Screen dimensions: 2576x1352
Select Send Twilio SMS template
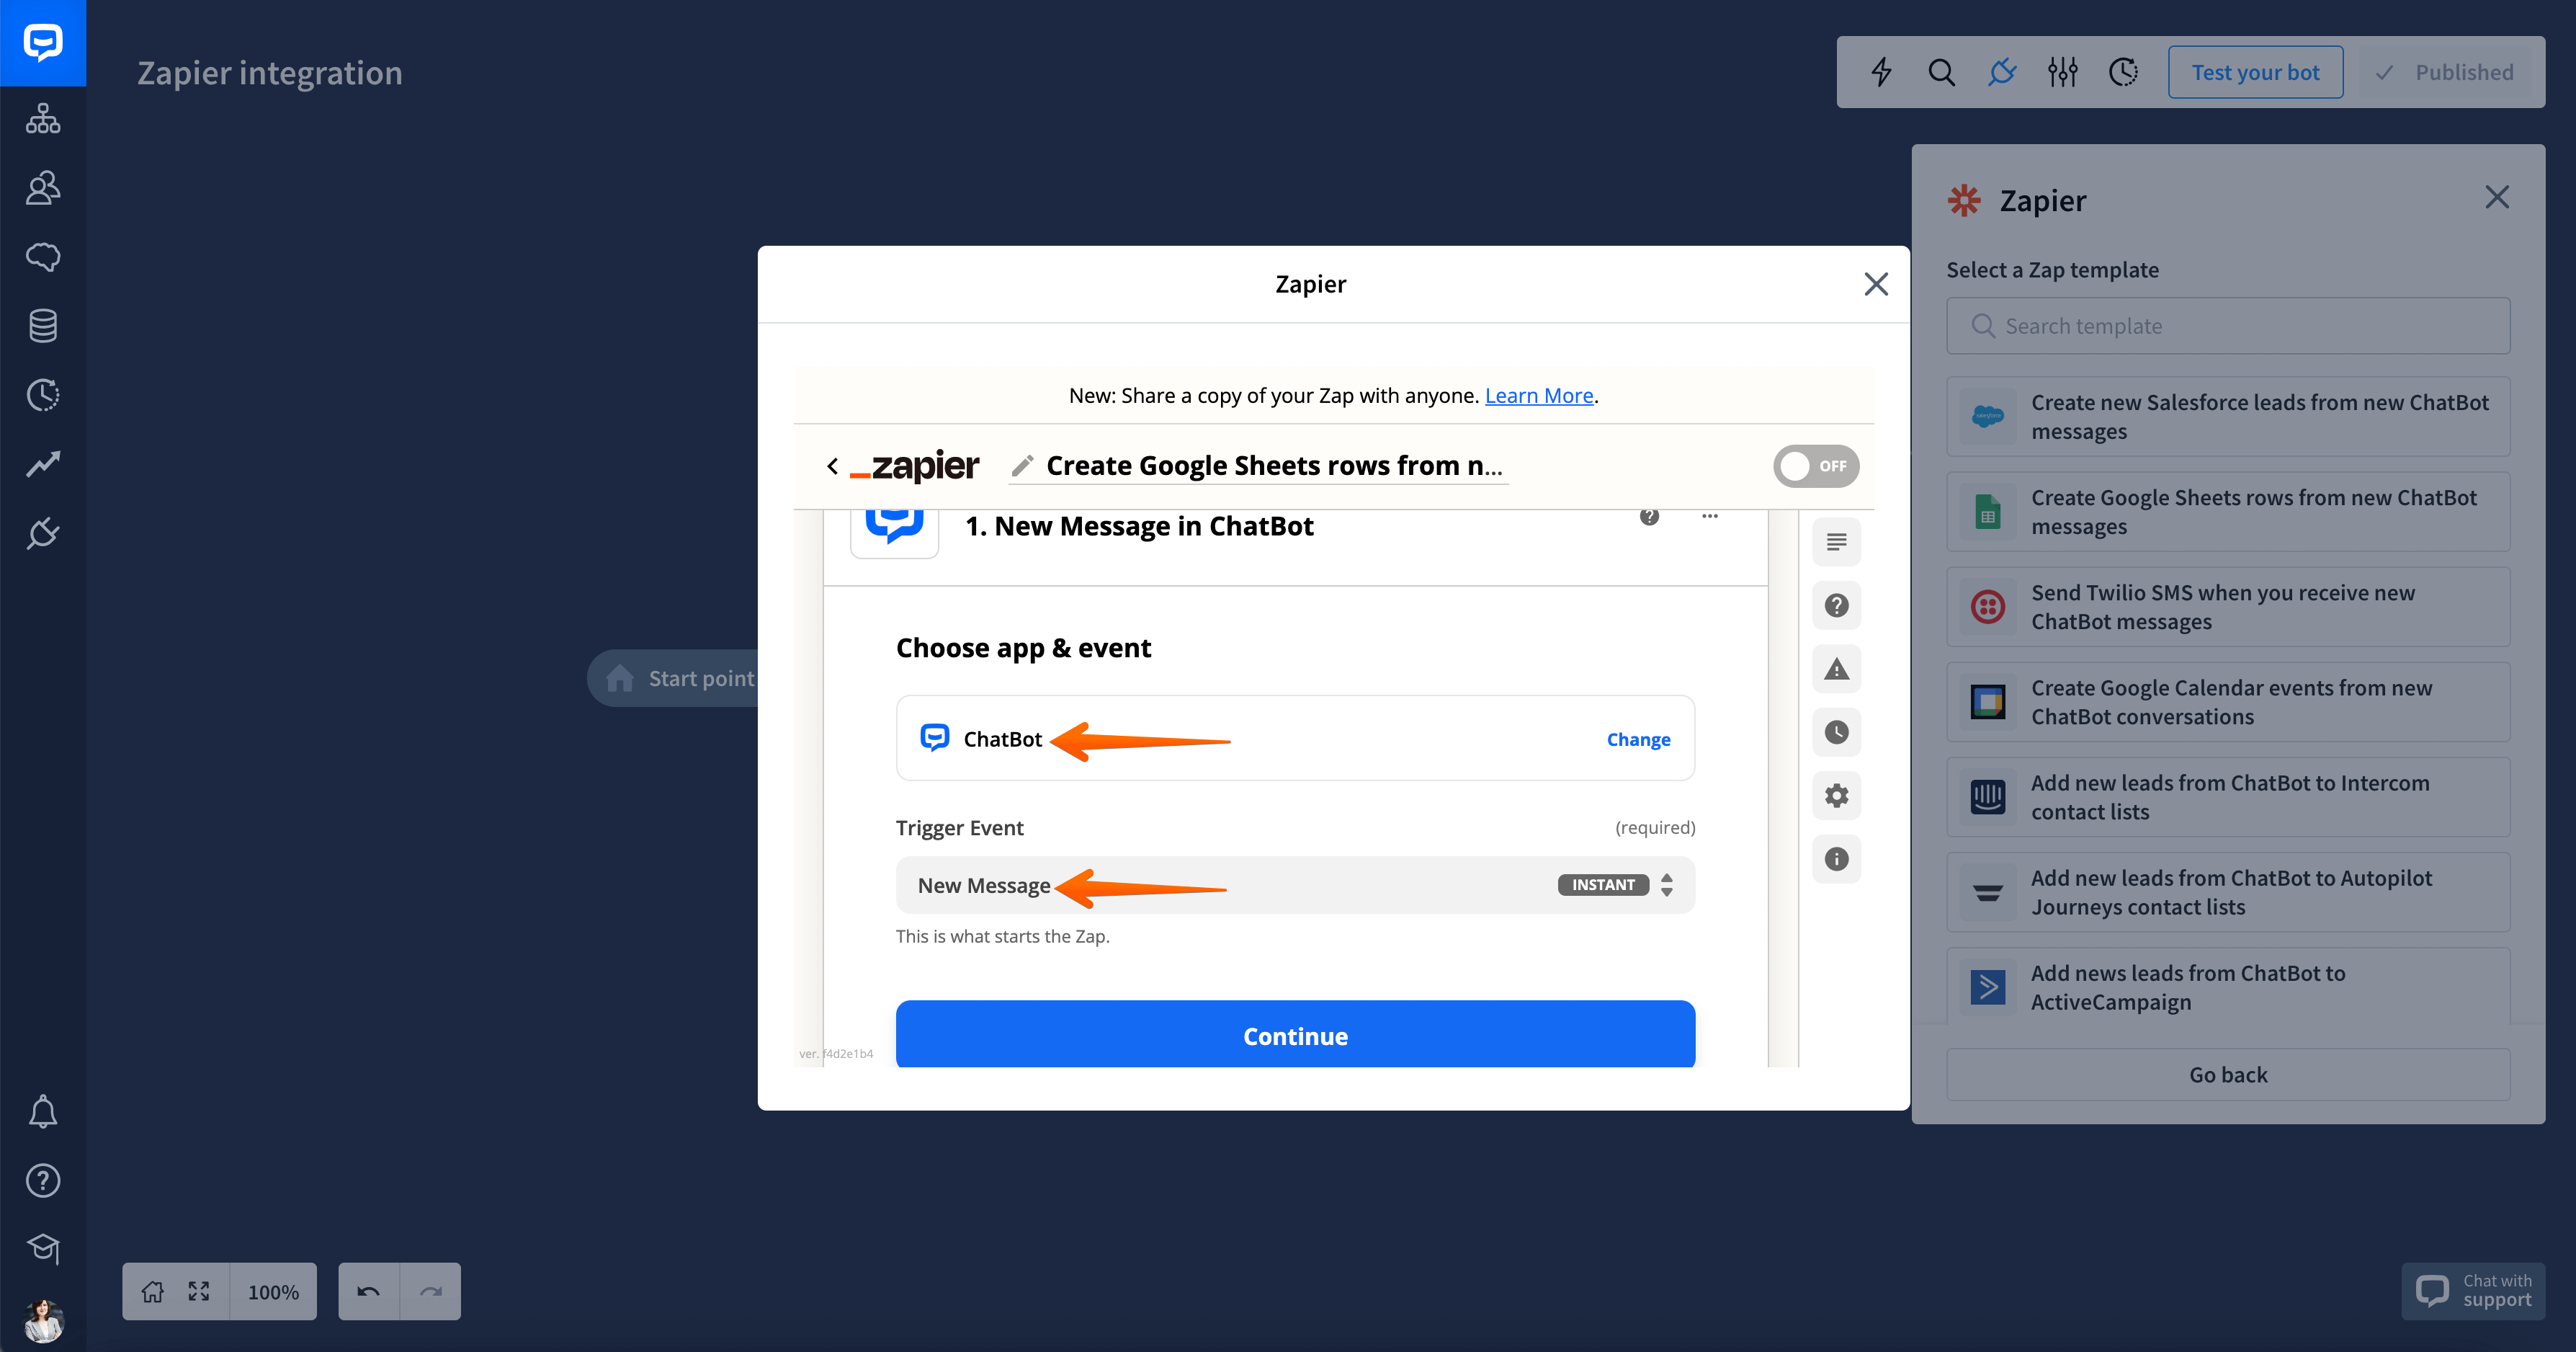click(2228, 608)
